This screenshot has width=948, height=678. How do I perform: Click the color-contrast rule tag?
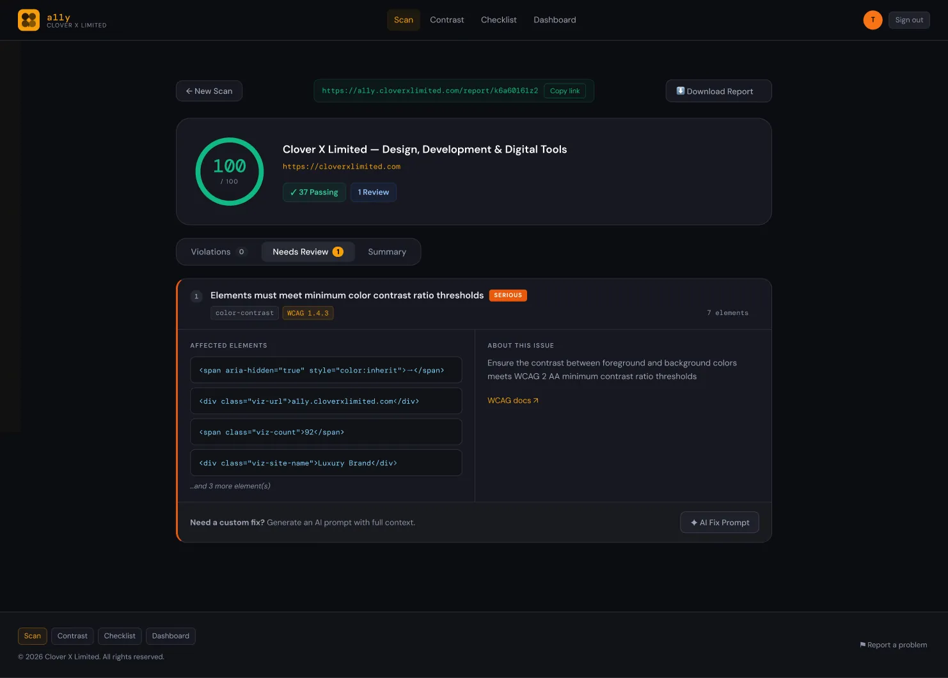point(244,313)
